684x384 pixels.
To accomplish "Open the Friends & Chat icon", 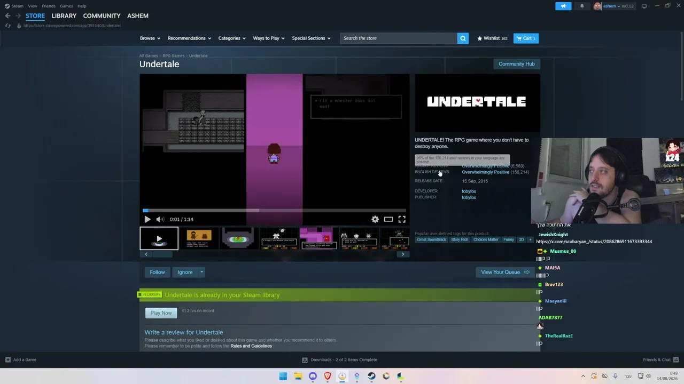I will 676,359.
